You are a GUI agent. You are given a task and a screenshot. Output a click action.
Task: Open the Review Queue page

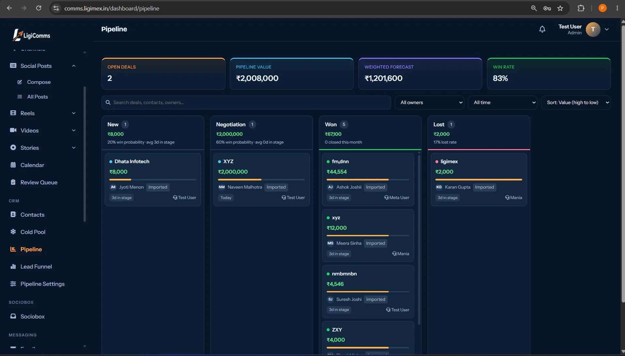[x=39, y=182]
